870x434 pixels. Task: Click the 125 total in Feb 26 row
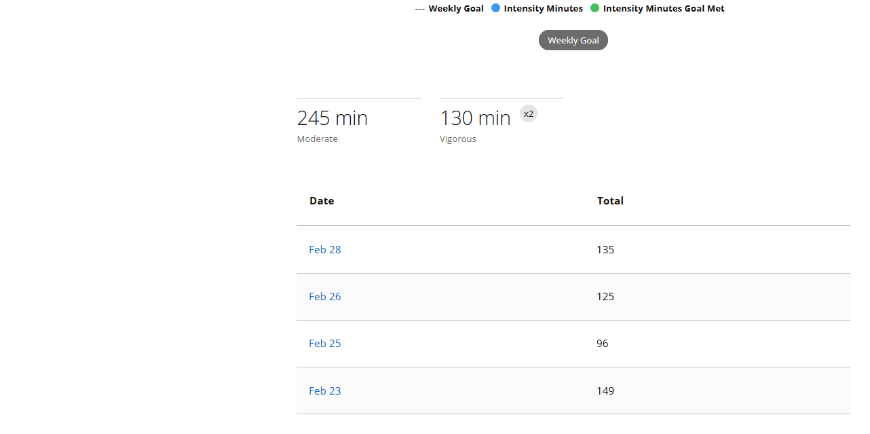coord(605,297)
